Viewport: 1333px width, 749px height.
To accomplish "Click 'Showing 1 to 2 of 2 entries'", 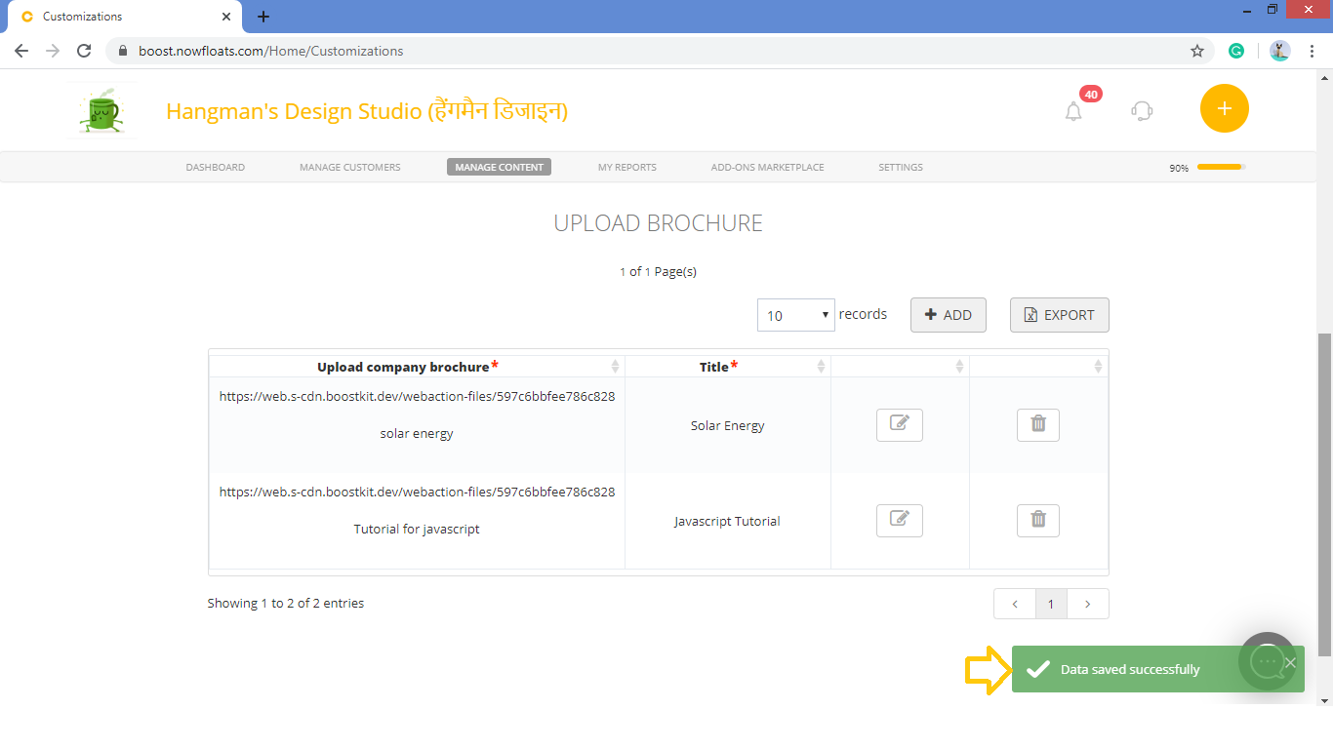I will tap(286, 604).
